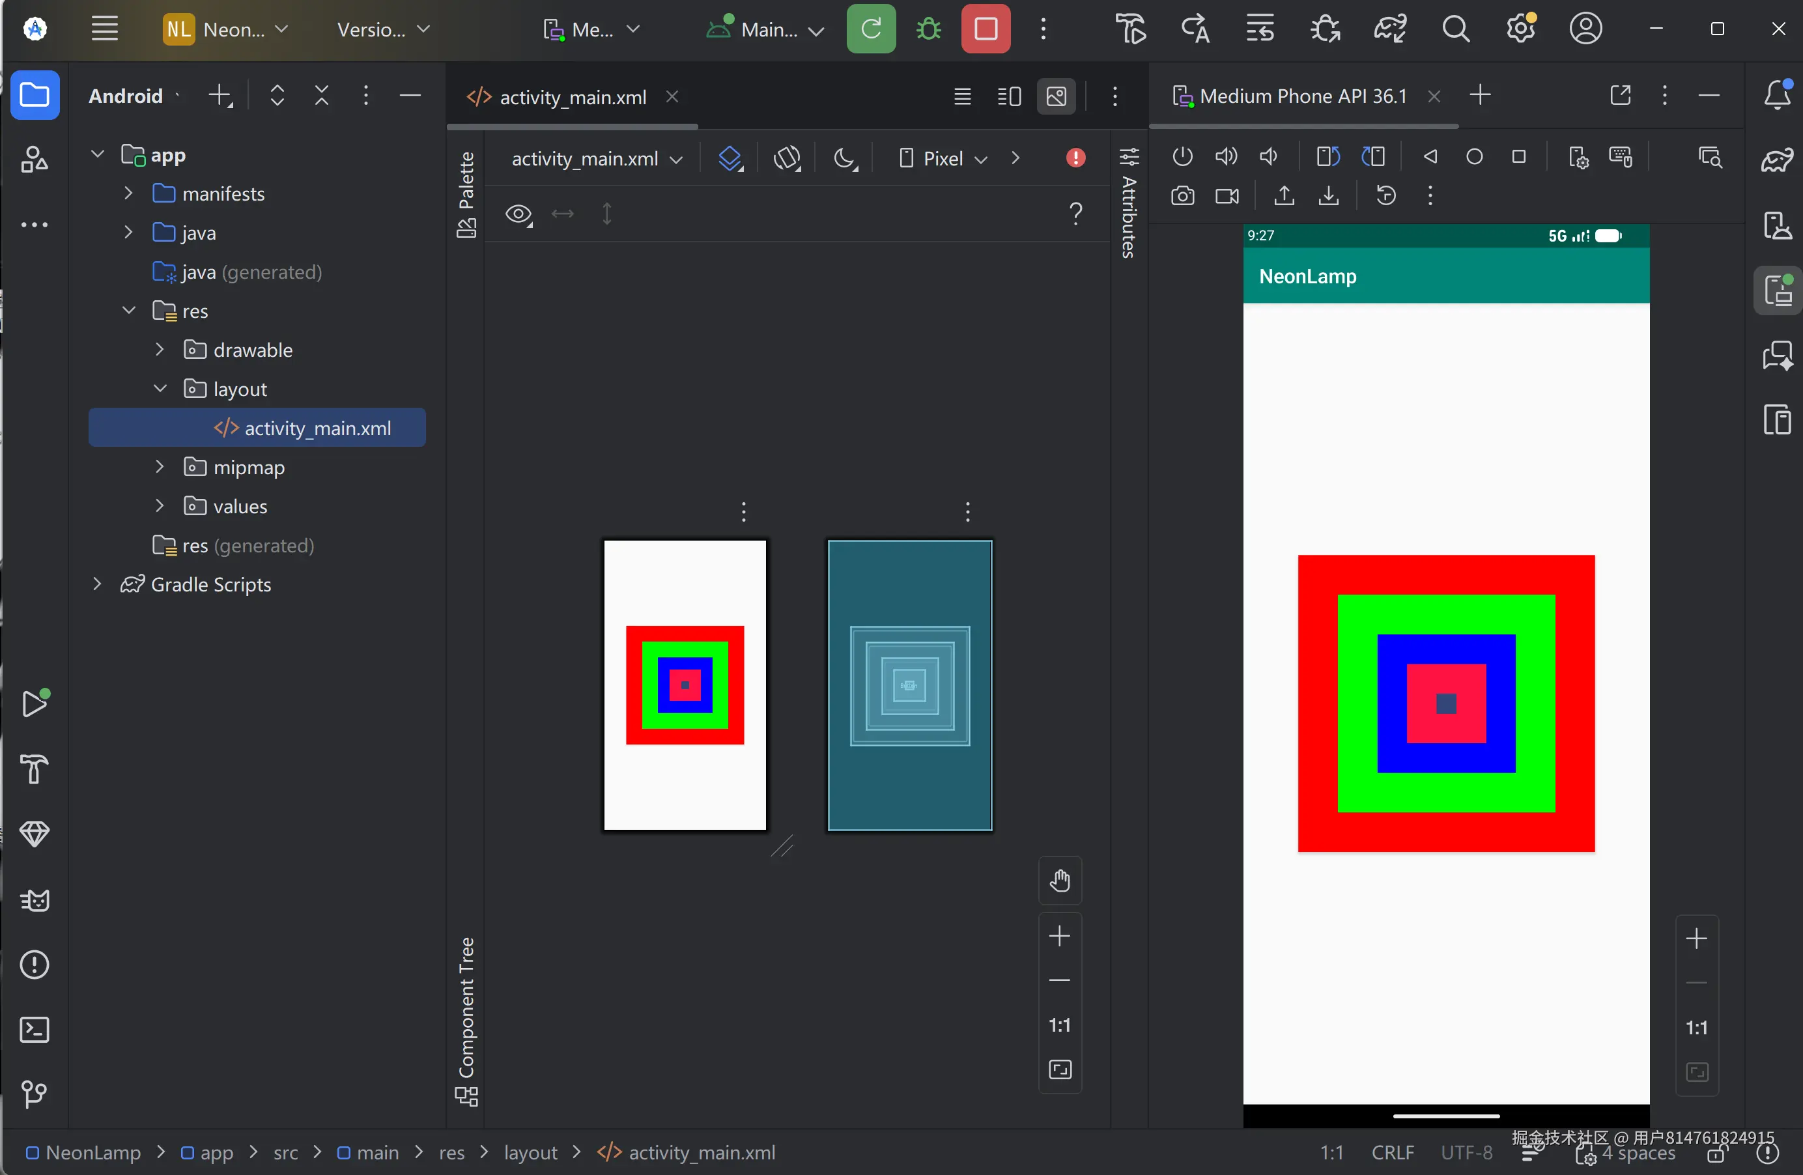
Task: Collapse the layout folder
Action: 160,389
